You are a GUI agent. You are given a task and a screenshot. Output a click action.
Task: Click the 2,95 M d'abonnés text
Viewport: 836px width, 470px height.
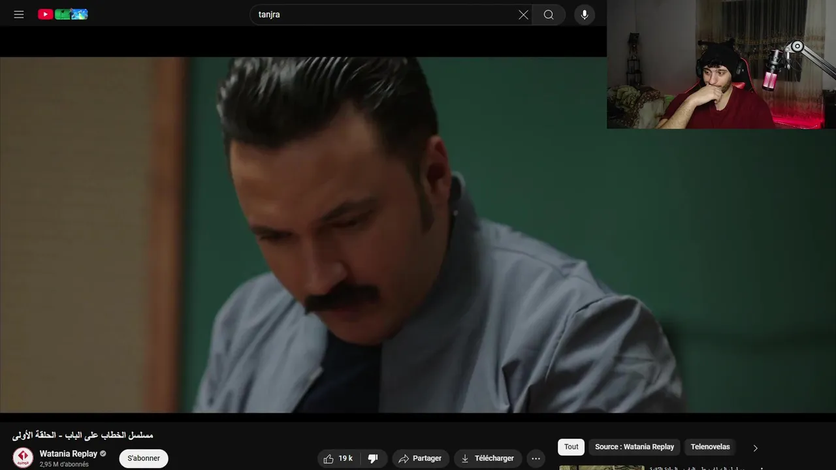[x=64, y=464]
